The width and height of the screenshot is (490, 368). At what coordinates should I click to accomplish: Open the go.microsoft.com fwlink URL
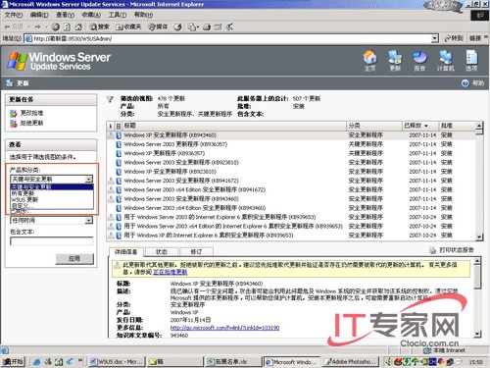(x=224, y=328)
